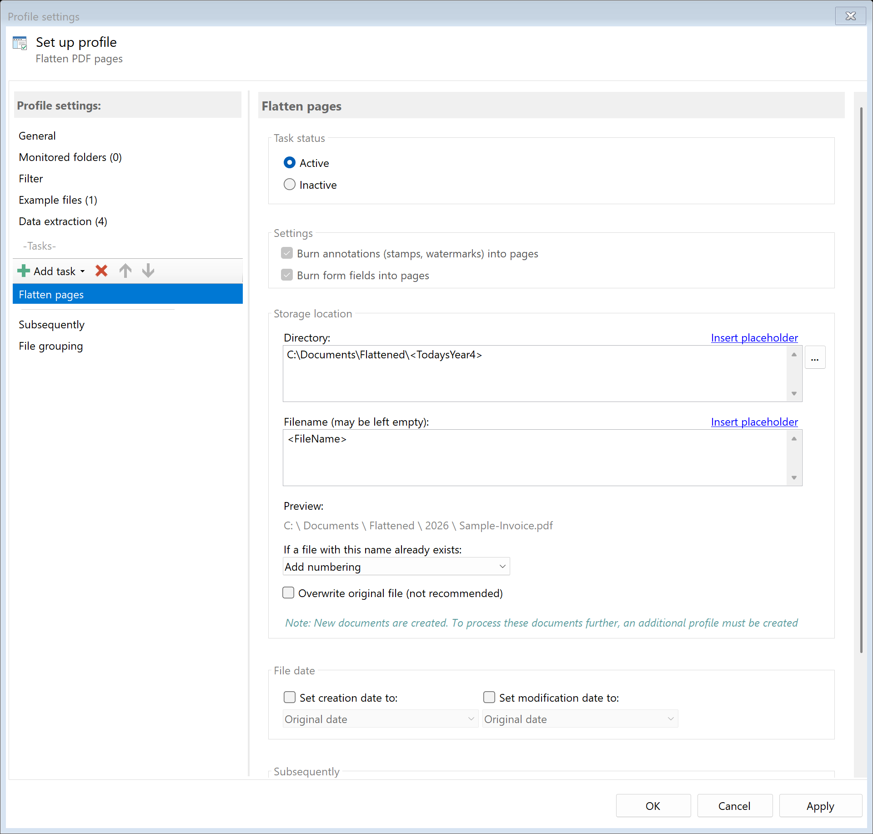
Task: Open the Add numbering dropdown
Action: coord(396,567)
